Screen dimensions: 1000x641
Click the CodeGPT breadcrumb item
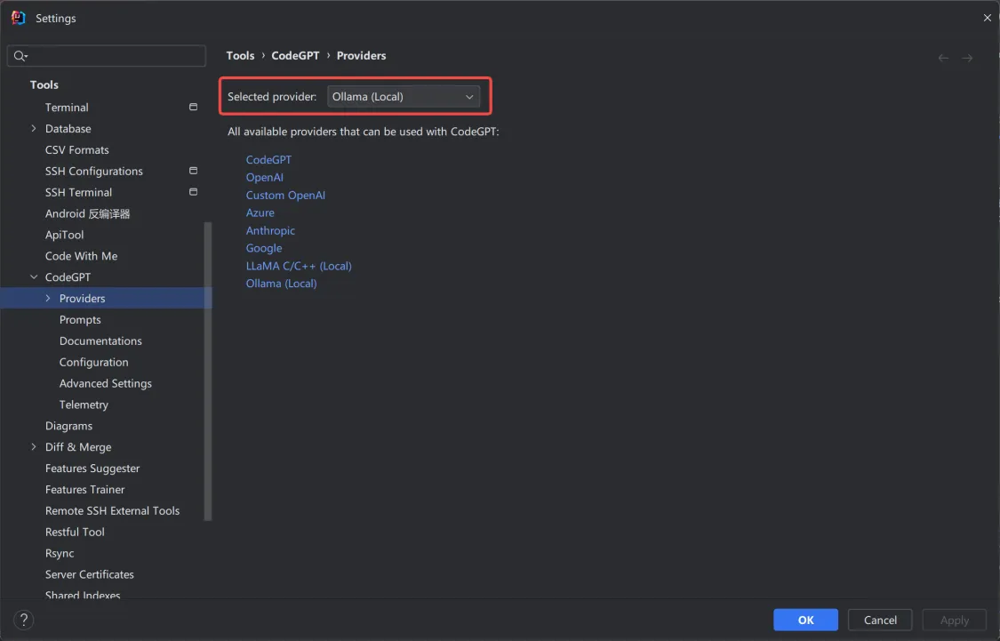pyautogui.click(x=295, y=55)
